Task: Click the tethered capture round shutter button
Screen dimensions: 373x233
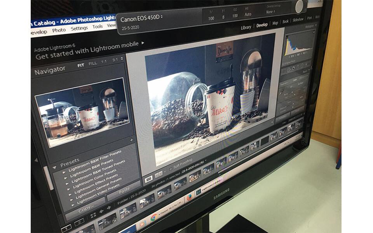Action: coord(299,6)
